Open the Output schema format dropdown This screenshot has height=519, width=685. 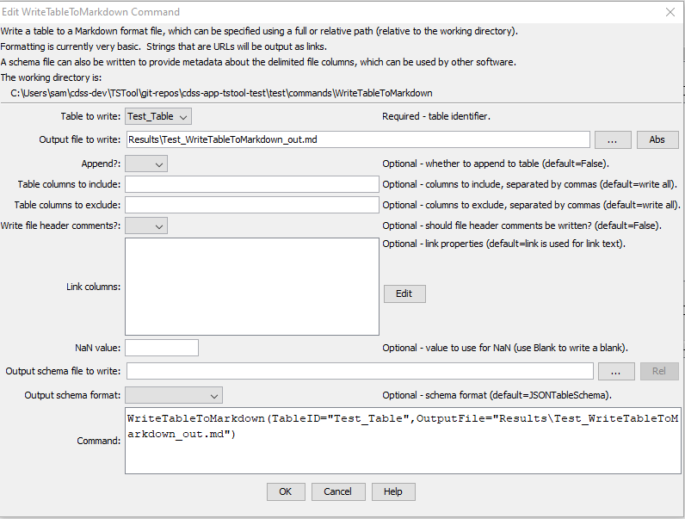click(174, 395)
